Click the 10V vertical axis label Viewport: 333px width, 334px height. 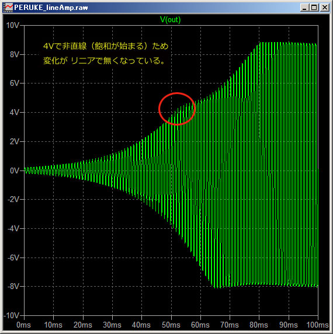point(12,25)
